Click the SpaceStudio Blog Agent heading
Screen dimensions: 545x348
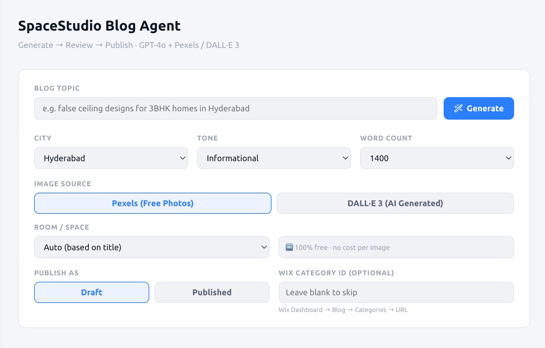coord(99,26)
